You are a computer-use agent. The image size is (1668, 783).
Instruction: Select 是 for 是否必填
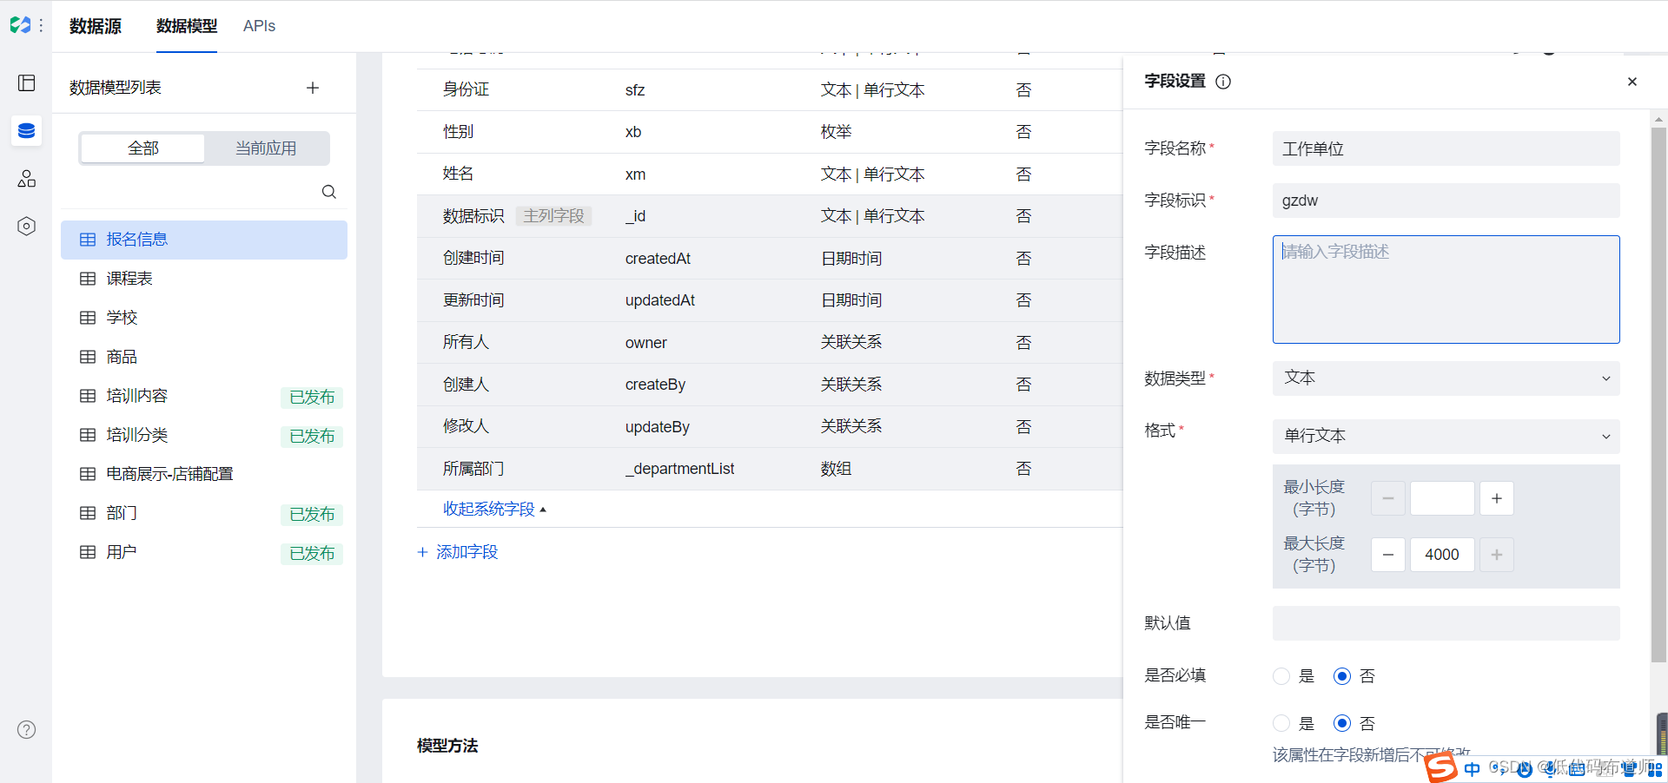tap(1281, 676)
